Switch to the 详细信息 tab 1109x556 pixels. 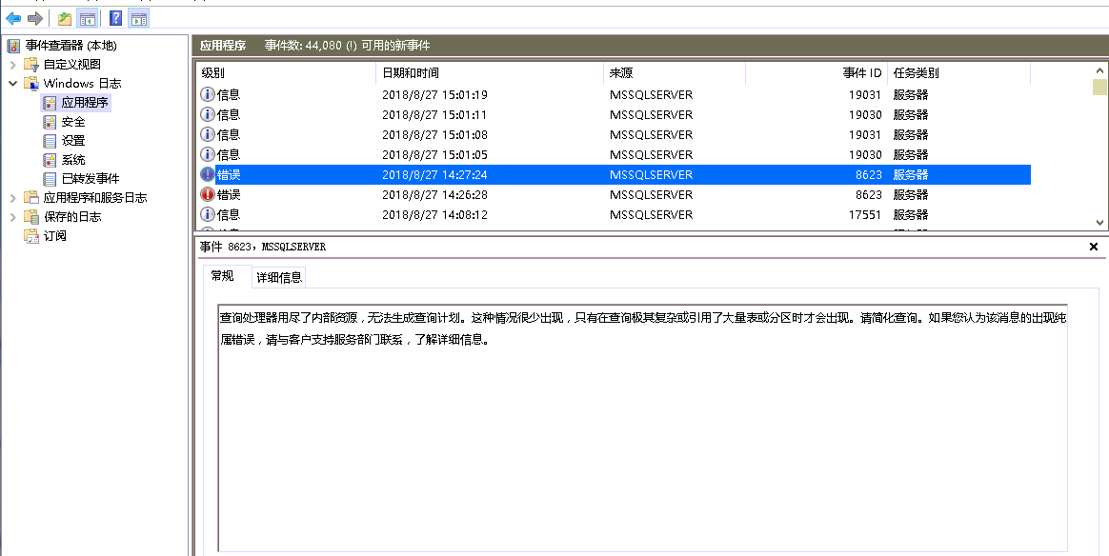point(279,278)
